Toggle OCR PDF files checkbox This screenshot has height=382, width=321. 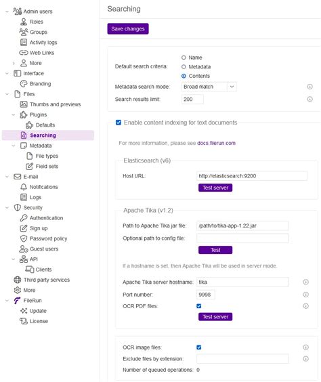(x=198, y=306)
